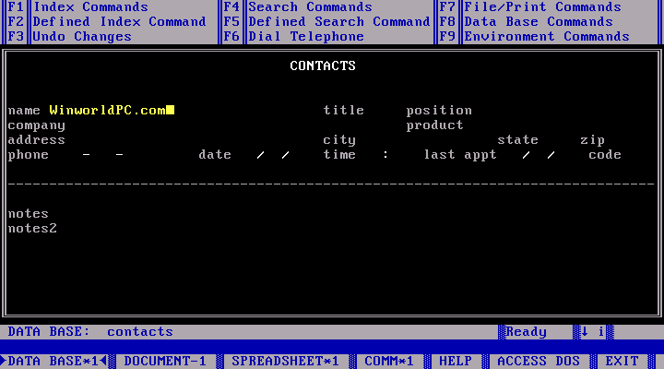664x369 pixels.
Task: Switch to DATA BASE*1 window tab
Action: tap(53, 361)
